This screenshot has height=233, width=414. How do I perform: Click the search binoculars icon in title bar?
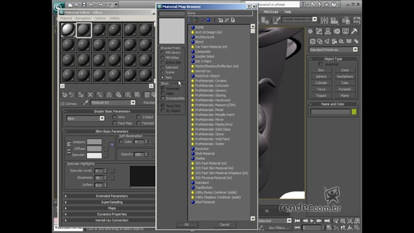pyautogui.click(x=303, y=5)
